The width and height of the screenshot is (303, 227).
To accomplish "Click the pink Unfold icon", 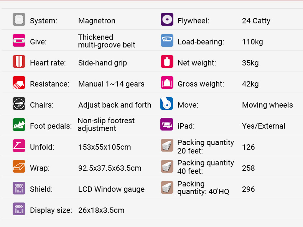I will click(19, 145).
